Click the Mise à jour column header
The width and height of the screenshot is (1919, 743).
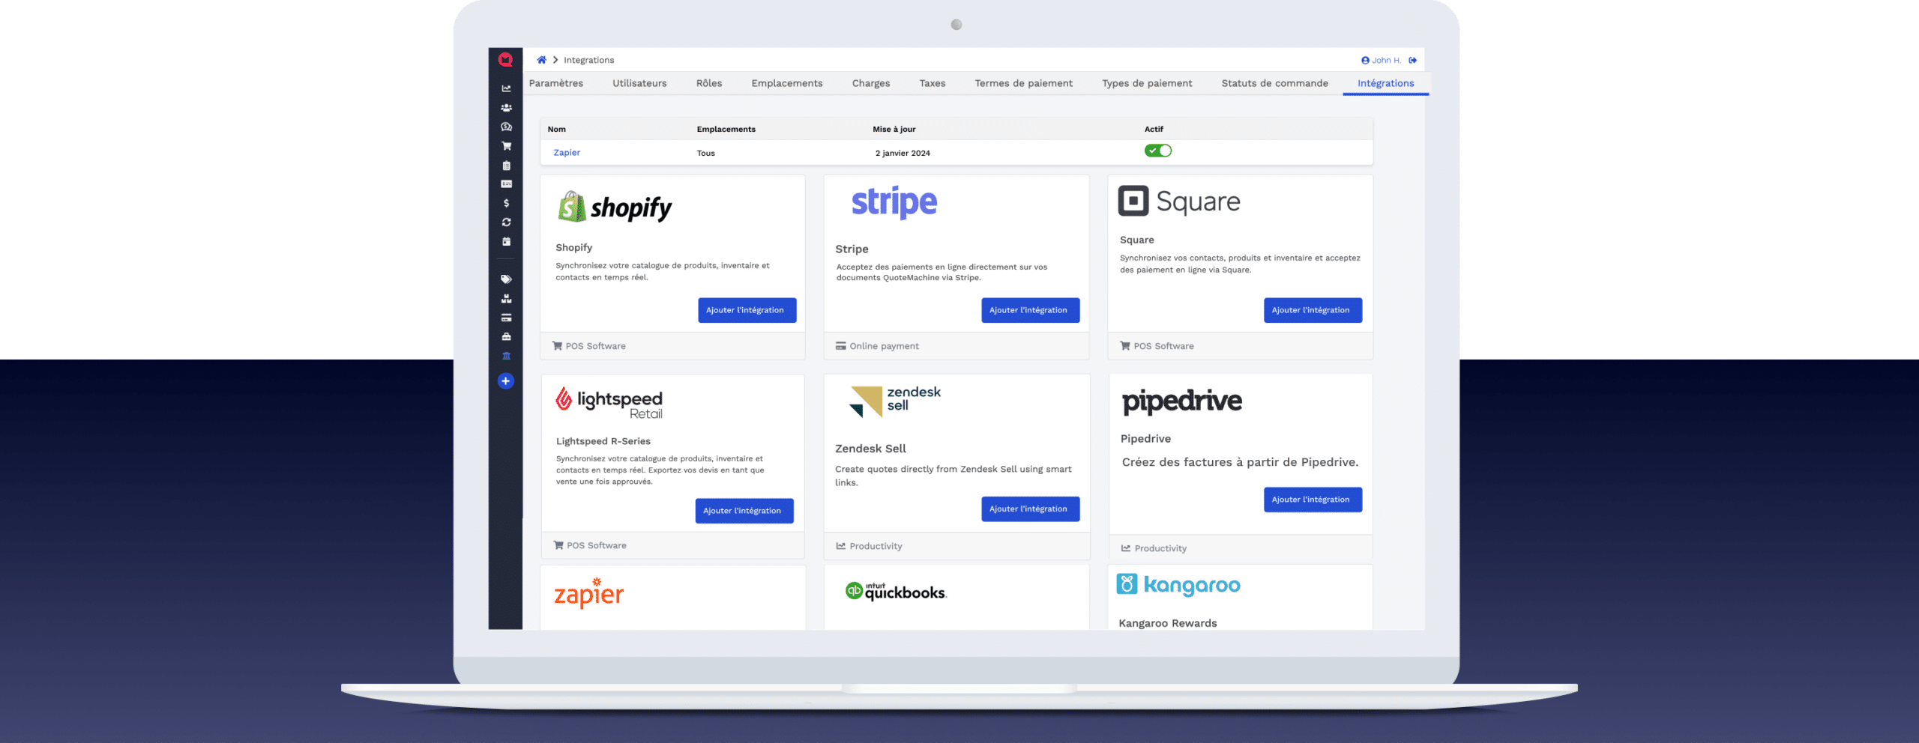point(894,129)
